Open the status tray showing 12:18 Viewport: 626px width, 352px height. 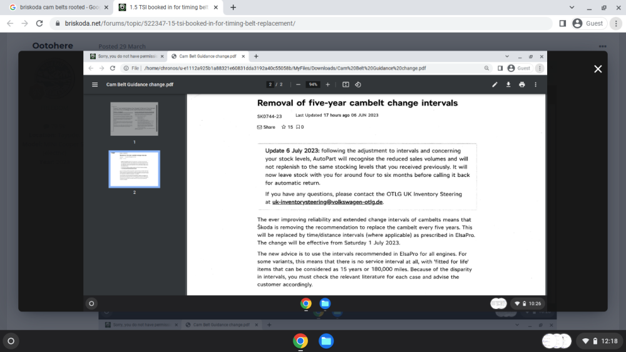tap(601, 341)
